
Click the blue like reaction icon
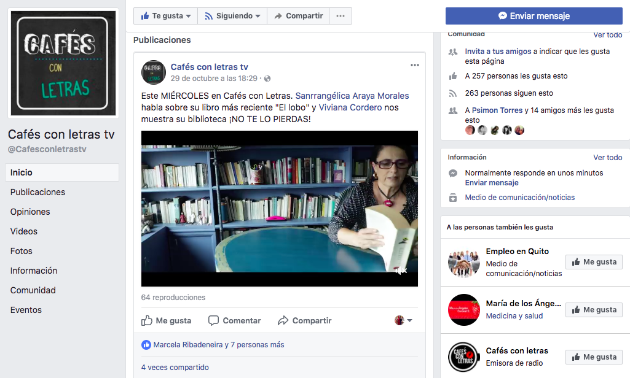[x=146, y=345]
